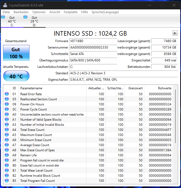Select drive D: status orb icon

(x=25, y=17)
